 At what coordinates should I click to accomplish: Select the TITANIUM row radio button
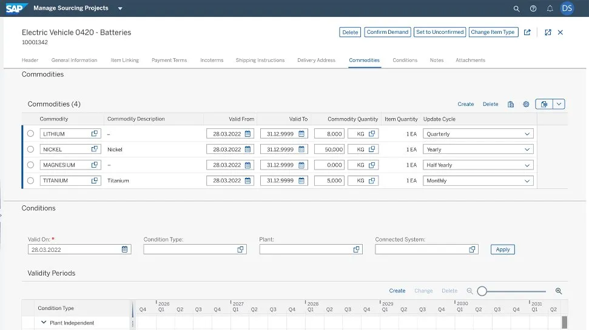[31, 180]
